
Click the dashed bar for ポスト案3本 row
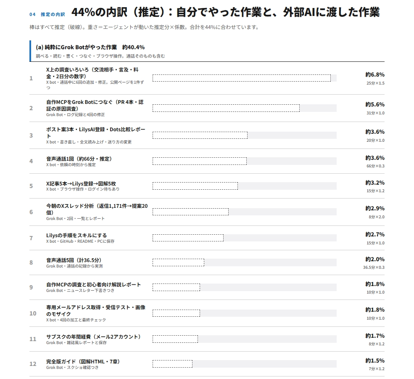click(x=200, y=135)
